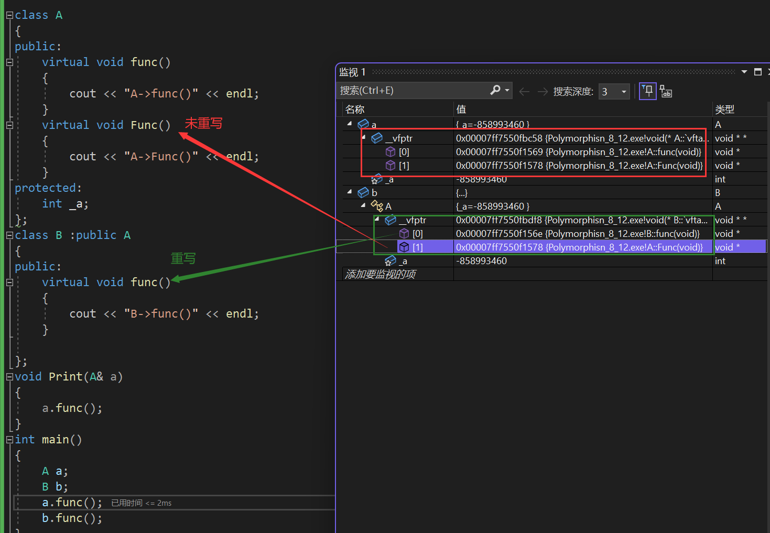Open the Watch 1 window options menu
This screenshot has height=533, width=770.
pos(744,72)
